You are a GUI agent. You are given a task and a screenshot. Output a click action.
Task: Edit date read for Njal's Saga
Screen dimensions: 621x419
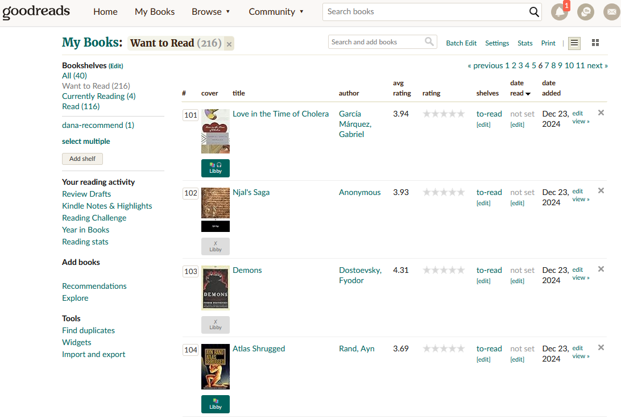point(517,203)
